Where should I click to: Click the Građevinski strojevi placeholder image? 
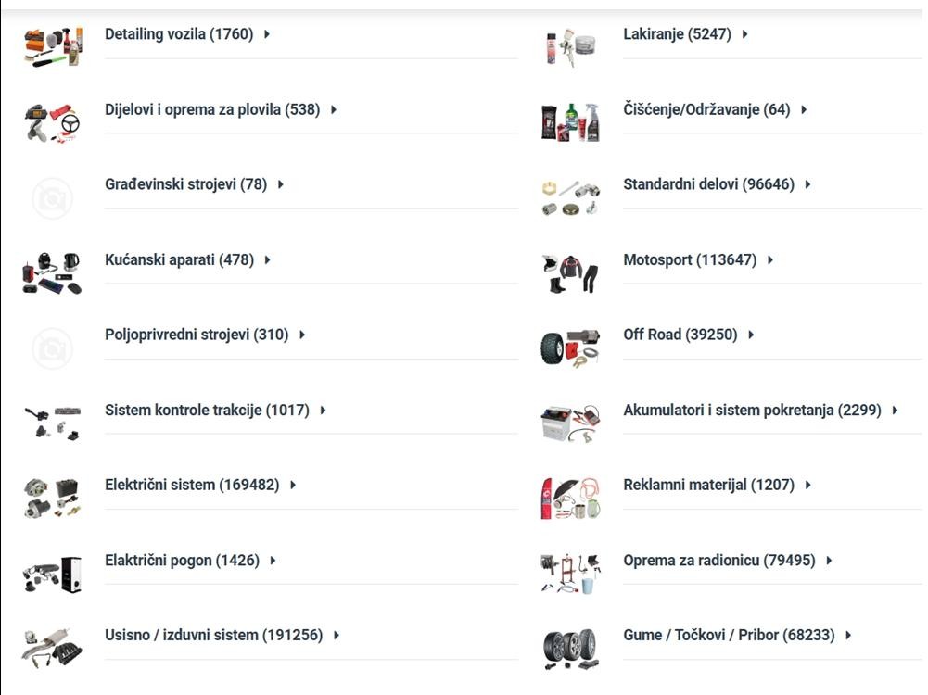[x=52, y=197]
